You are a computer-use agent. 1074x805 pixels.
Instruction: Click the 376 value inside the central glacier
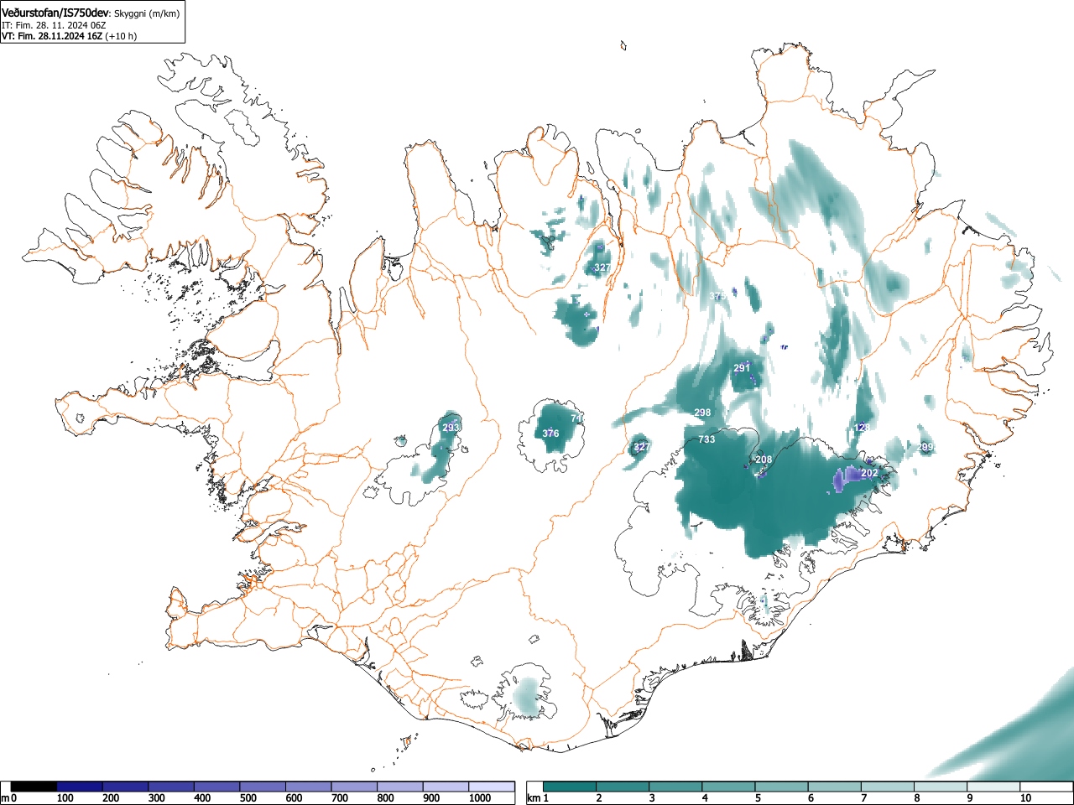550,434
